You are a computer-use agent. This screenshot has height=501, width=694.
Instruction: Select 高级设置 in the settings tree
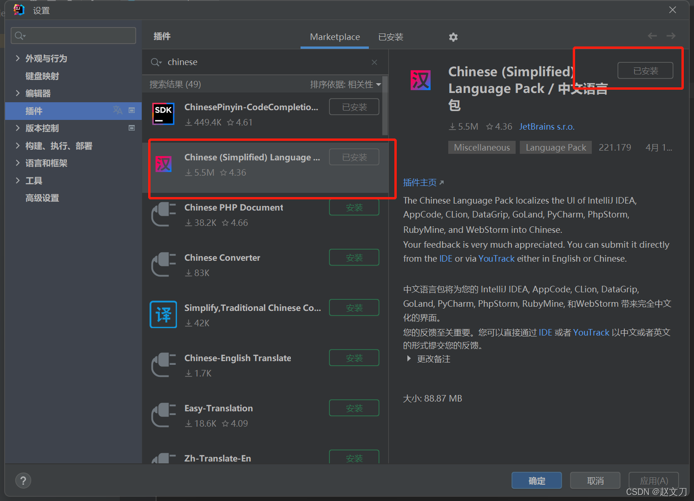click(x=42, y=198)
